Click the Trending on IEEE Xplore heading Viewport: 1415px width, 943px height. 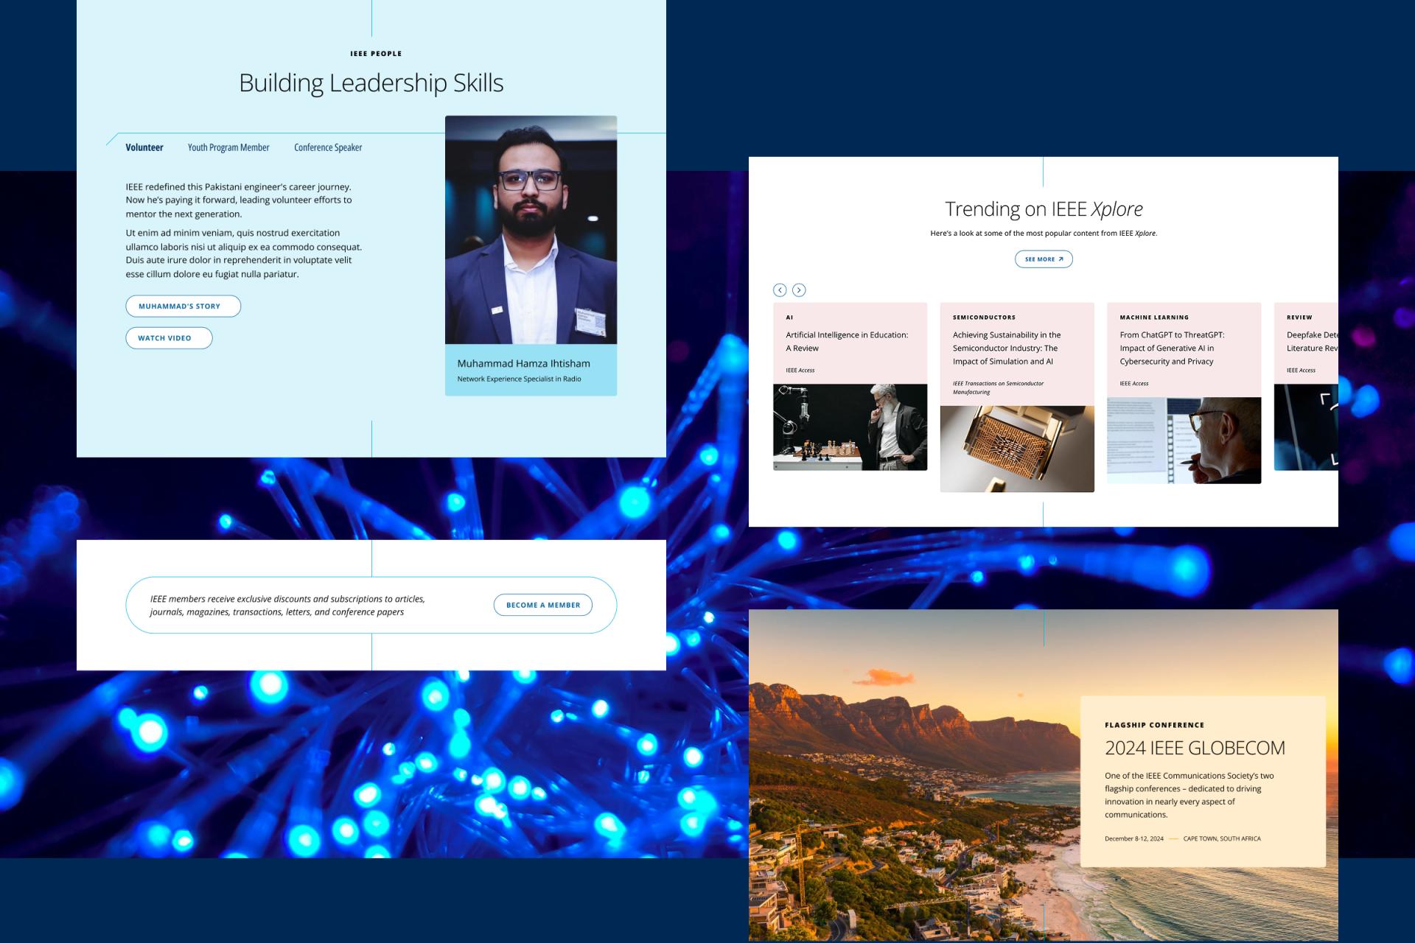1044,209
